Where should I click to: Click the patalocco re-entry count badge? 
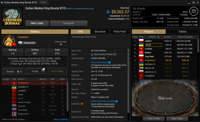click(x=155, y=72)
